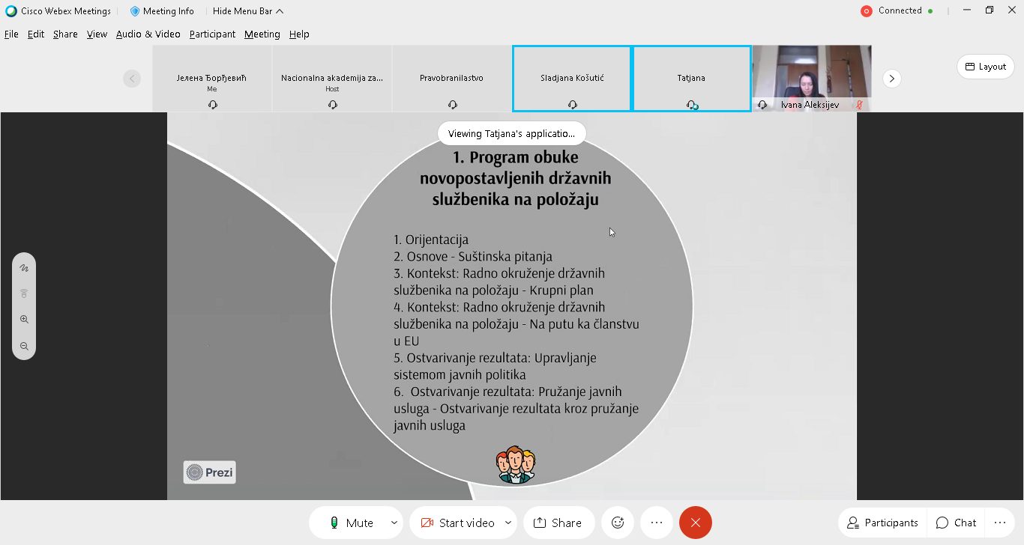Open the Audio & Video menu
Screen dimensions: 1024x545
pyautogui.click(x=148, y=34)
